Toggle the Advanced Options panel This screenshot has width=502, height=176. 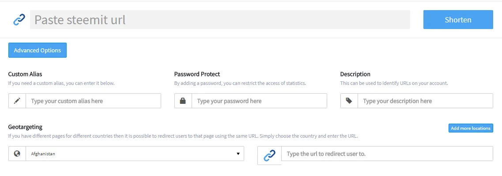point(38,50)
